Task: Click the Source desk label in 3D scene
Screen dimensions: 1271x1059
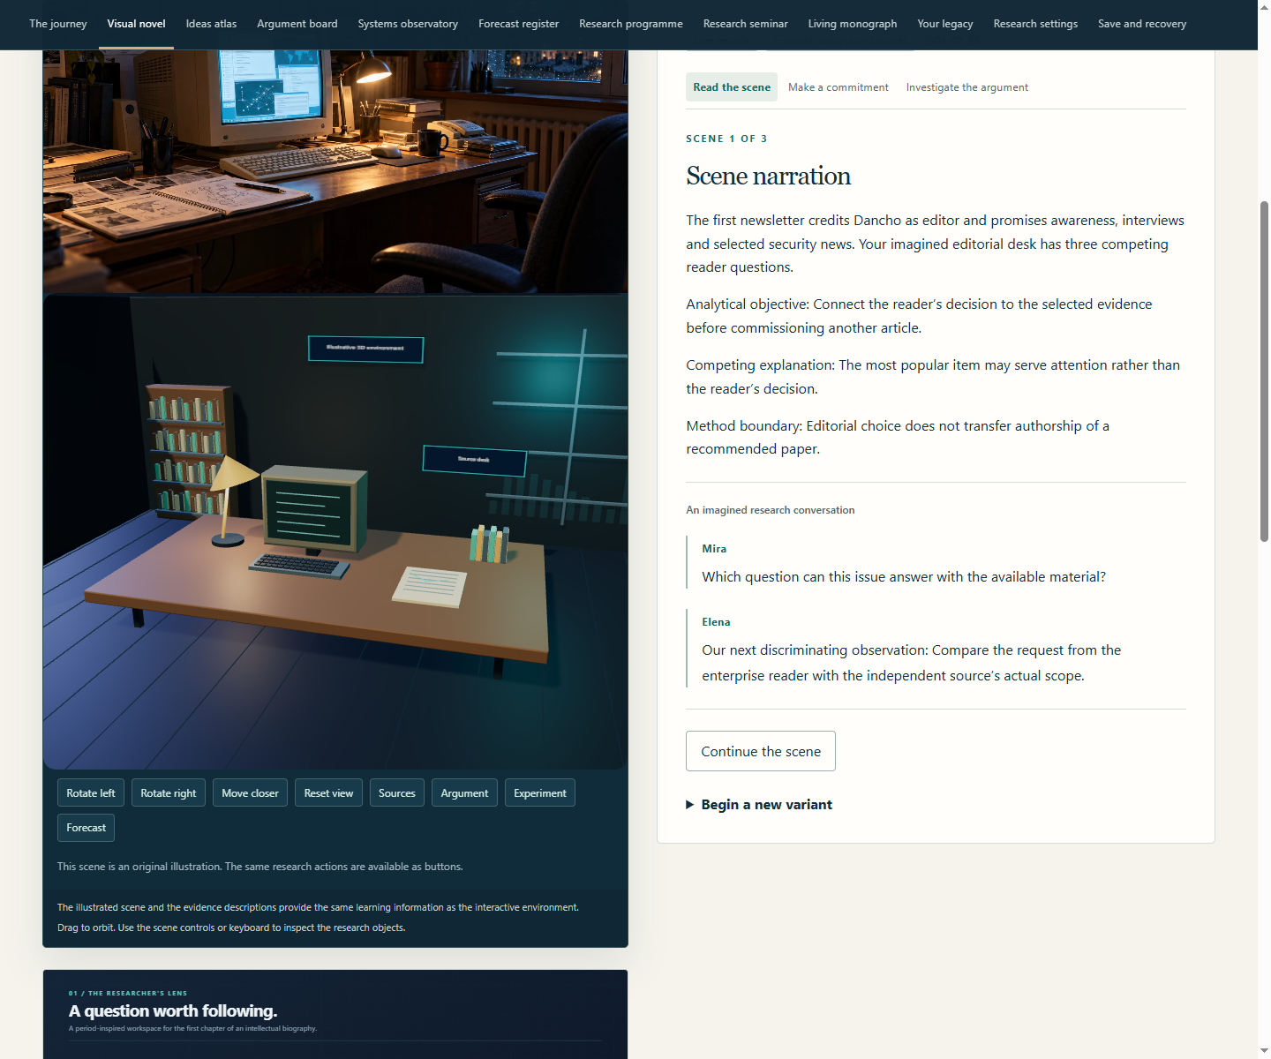Action: coord(474,461)
